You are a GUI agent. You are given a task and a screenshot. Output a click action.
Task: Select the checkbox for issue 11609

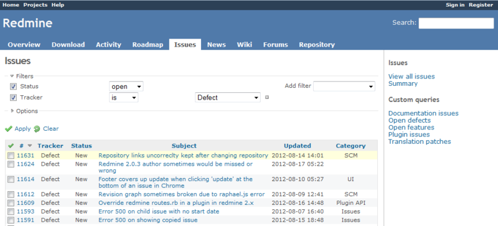tap(11, 203)
